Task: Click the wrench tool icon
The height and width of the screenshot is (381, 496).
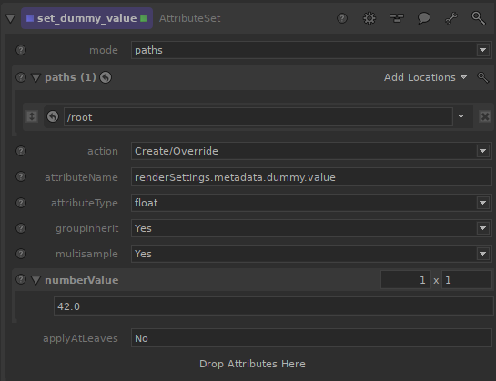Action: pos(451,18)
